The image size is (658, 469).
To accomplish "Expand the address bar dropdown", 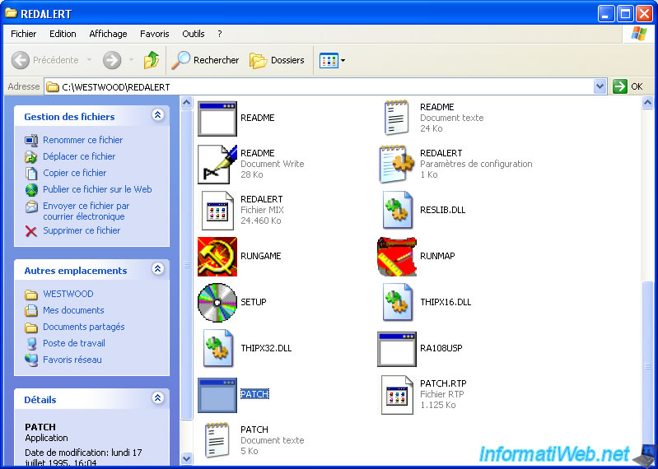I will pyautogui.click(x=600, y=86).
